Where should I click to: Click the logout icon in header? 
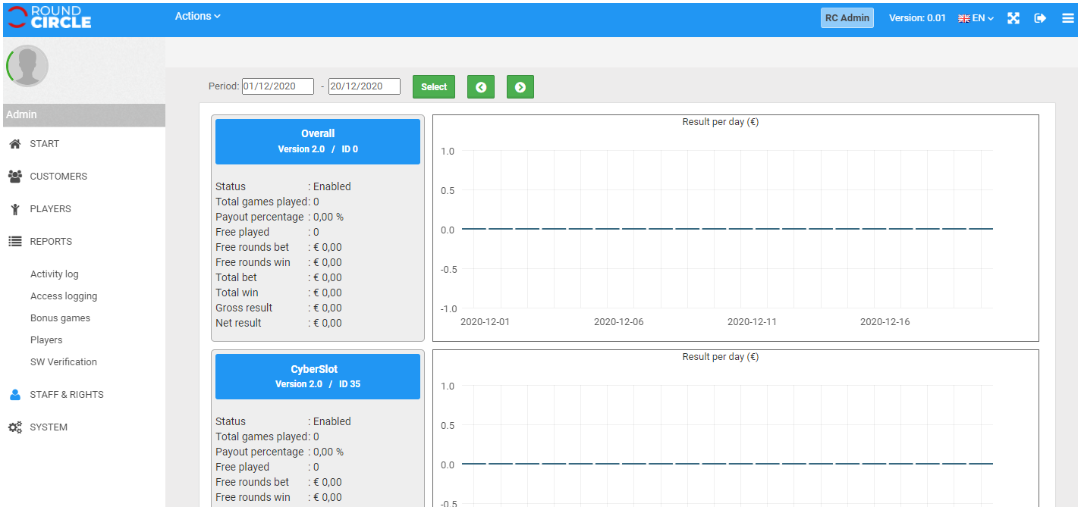1040,18
